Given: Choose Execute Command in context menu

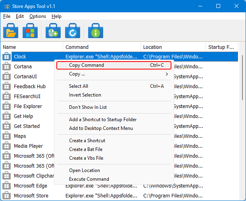Looking at the screenshot, I should 89,179.
